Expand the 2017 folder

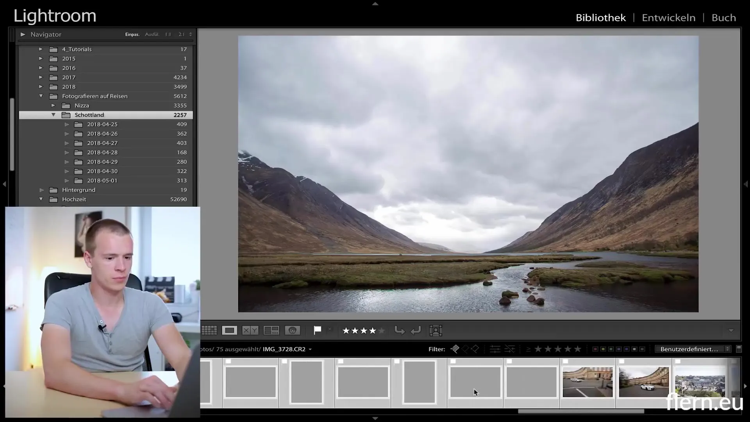[x=41, y=77]
